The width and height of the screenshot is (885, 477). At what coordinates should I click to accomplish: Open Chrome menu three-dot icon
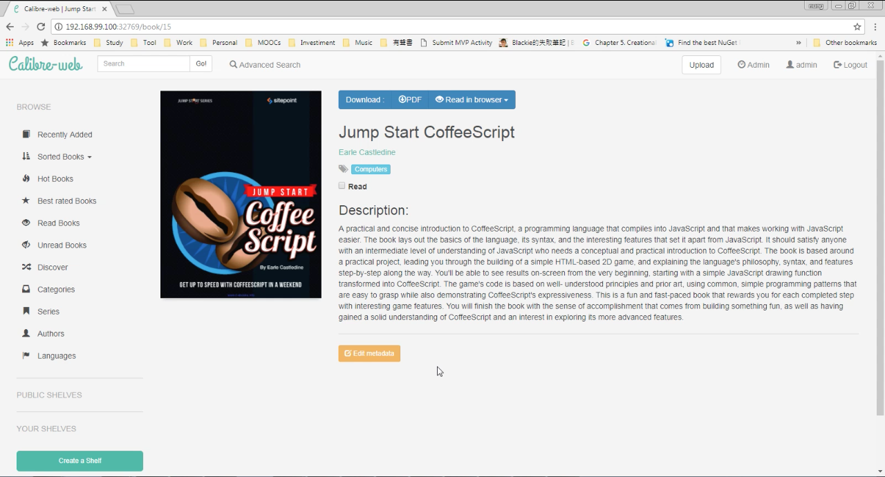(875, 27)
